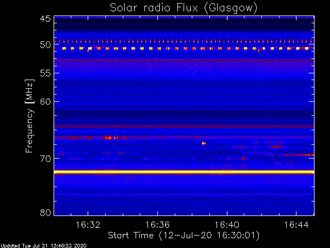Click the 70 MHz frequency tick label

(x=45, y=159)
